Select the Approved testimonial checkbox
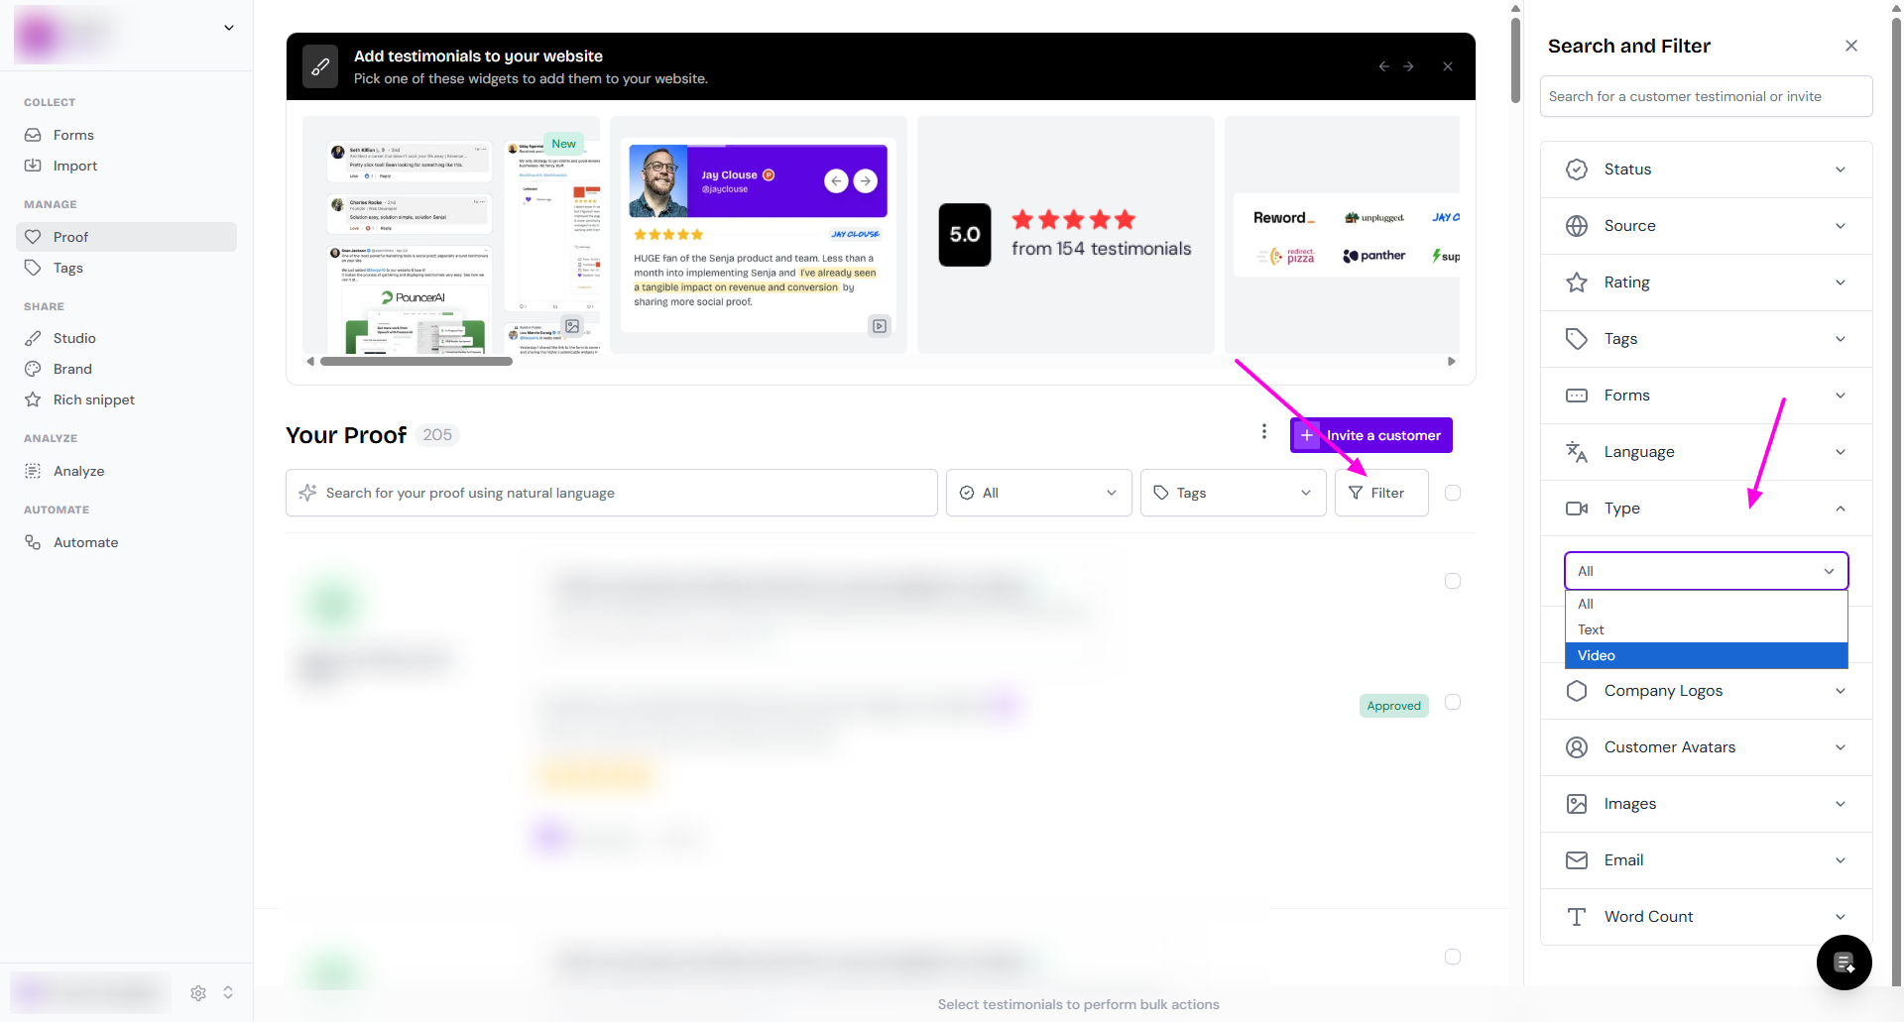 pos(1453,702)
